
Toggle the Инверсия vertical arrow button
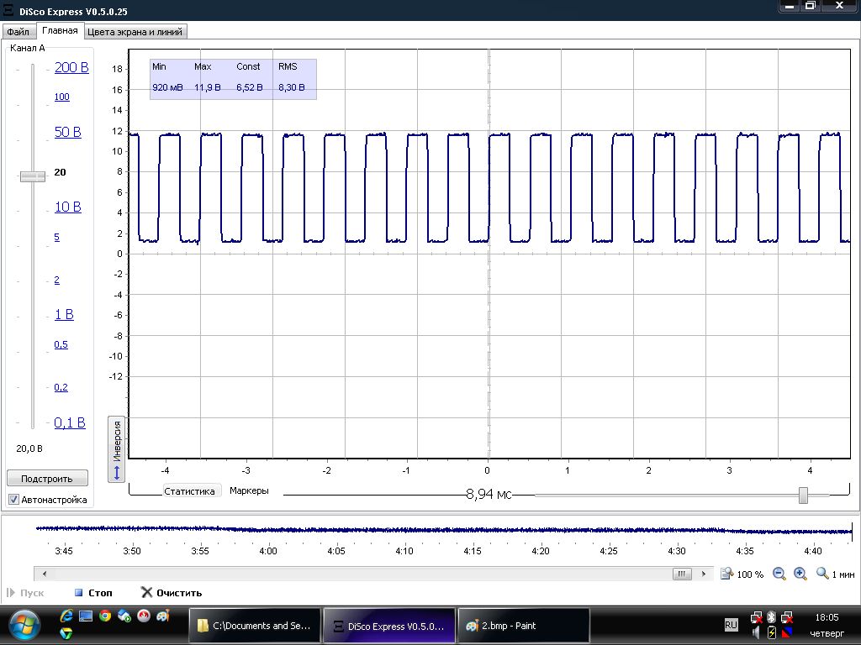(x=116, y=449)
